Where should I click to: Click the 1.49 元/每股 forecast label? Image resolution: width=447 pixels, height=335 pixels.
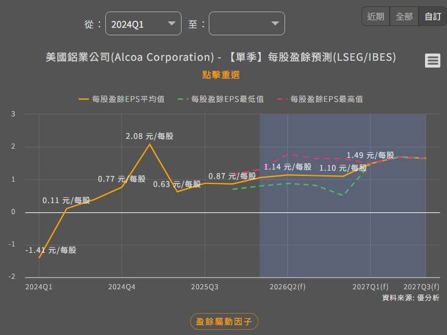pos(370,155)
